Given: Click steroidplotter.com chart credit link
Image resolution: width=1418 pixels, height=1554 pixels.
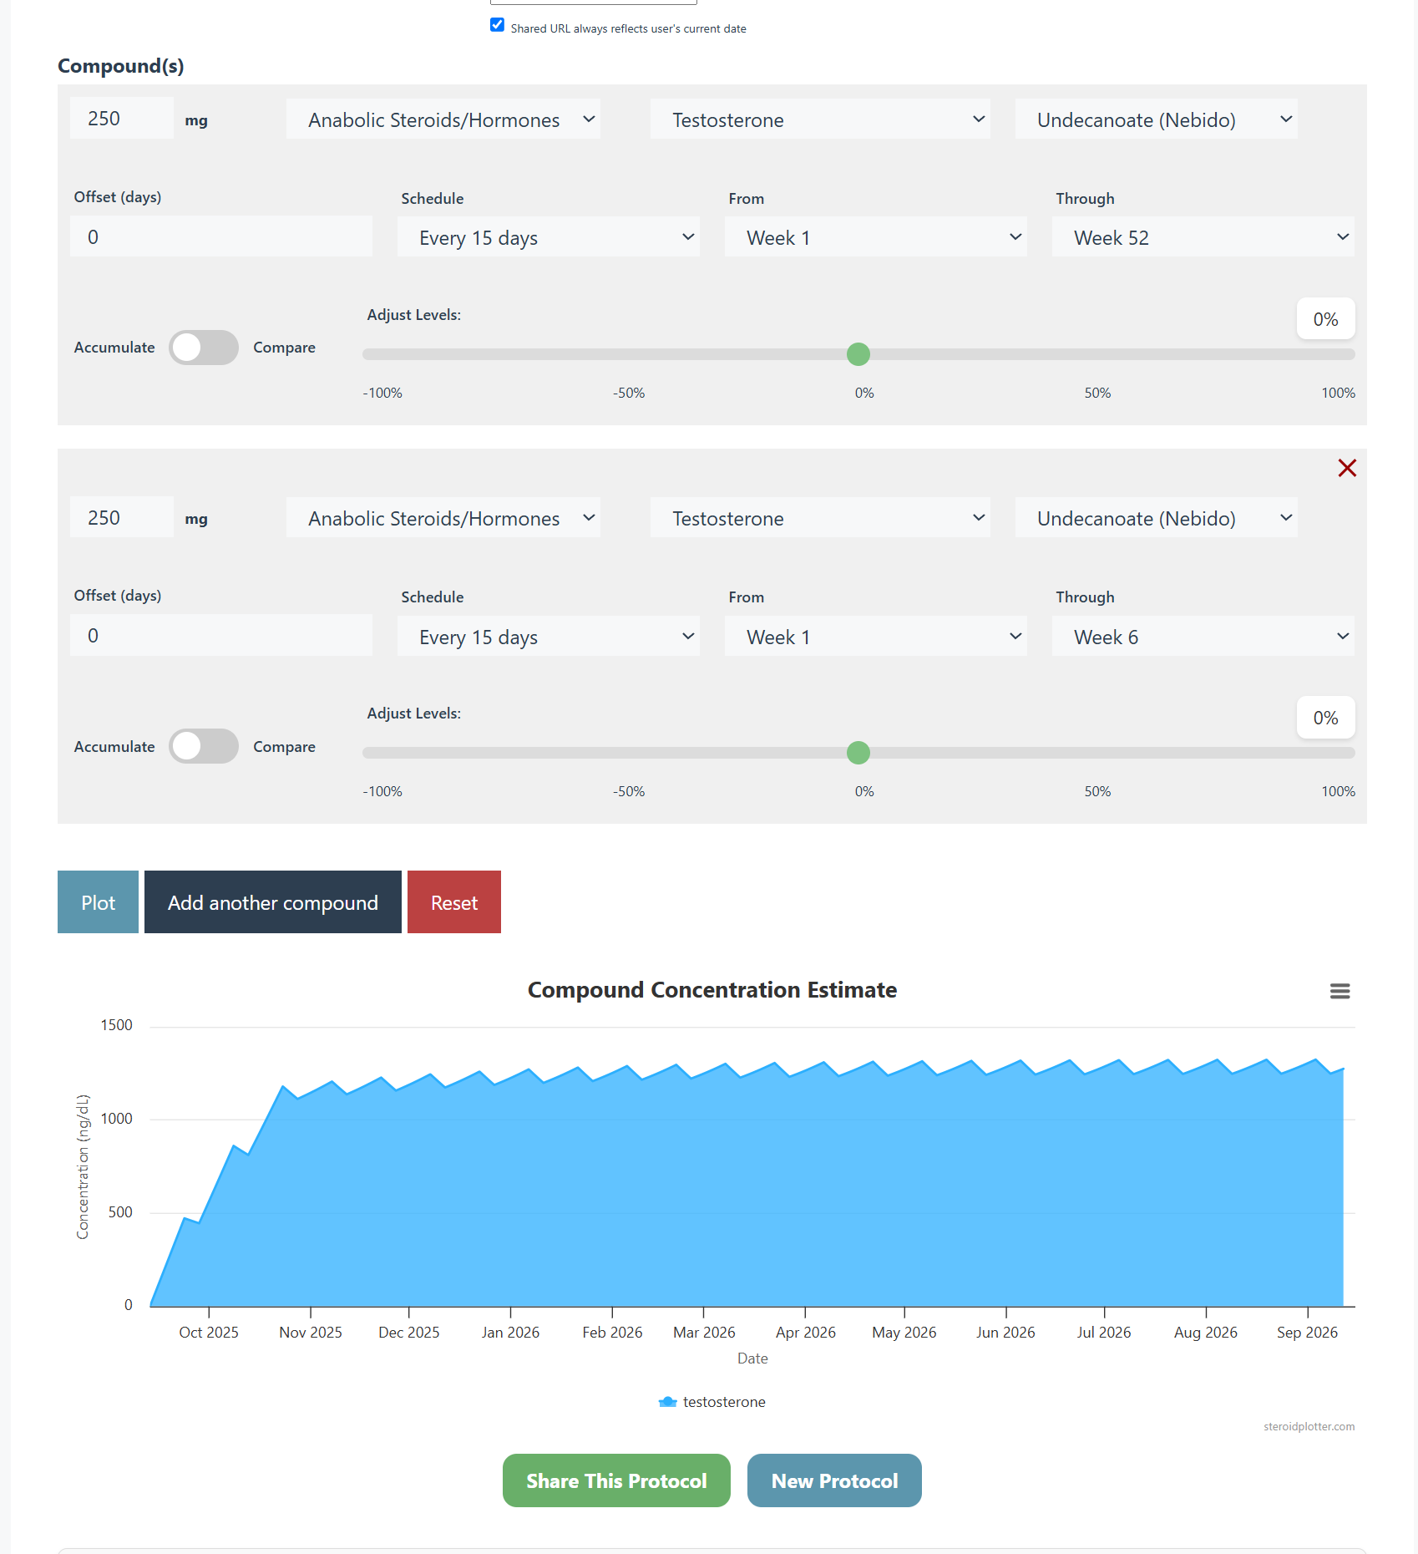Looking at the screenshot, I should (x=1309, y=1426).
